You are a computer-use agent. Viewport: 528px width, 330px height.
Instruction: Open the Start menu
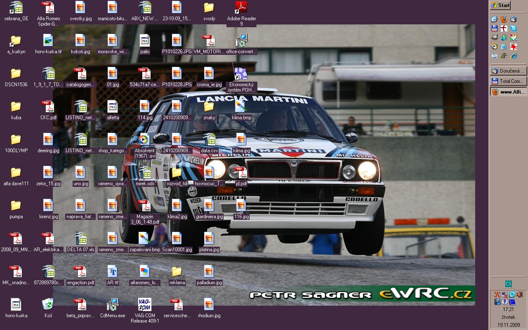[500, 5]
